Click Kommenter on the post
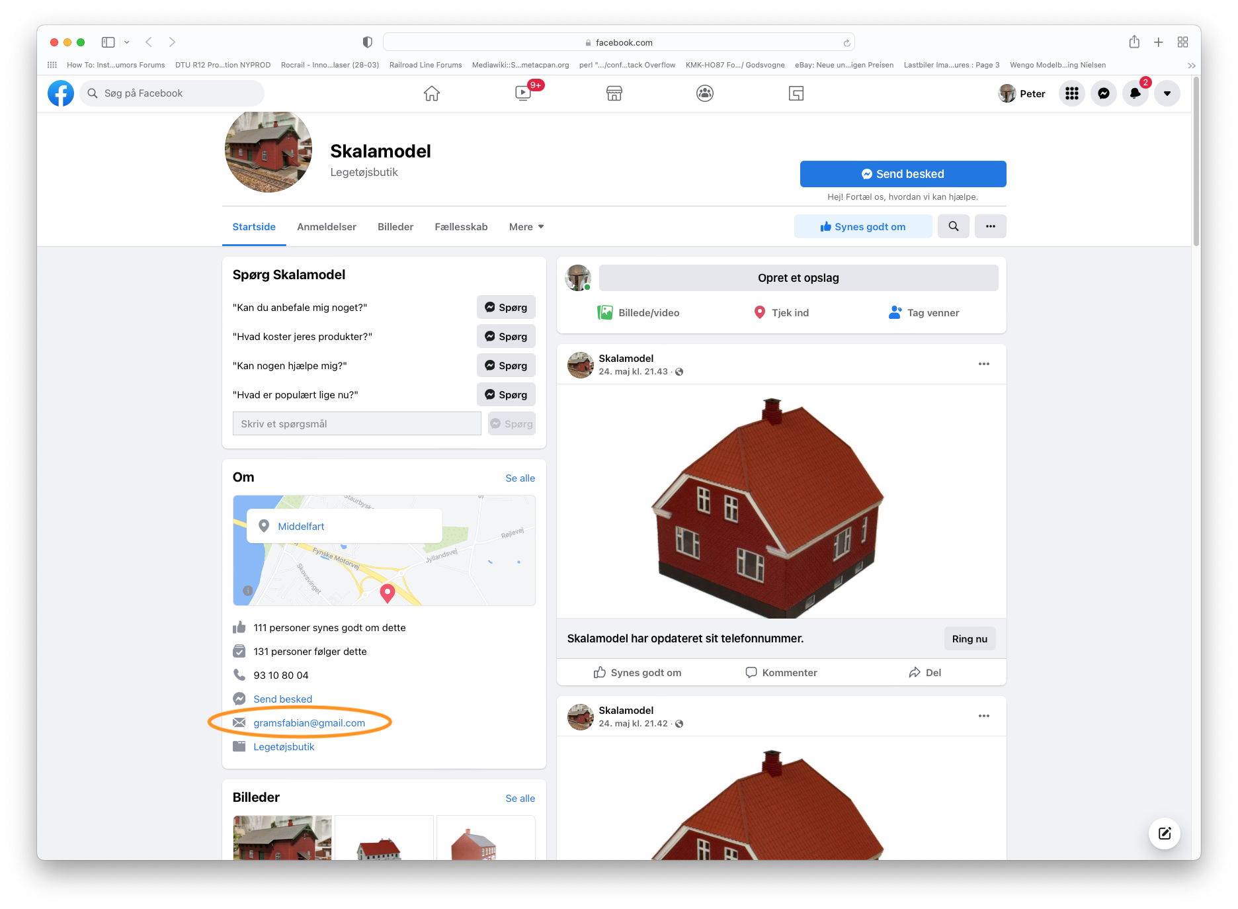Screen dimensions: 1238x909 pos(781,672)
